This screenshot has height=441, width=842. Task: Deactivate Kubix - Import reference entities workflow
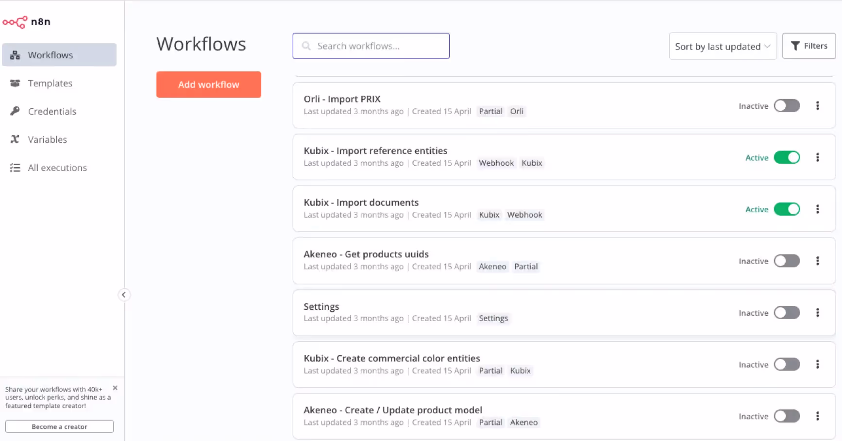pyautogui.click(x=787, y=157)
